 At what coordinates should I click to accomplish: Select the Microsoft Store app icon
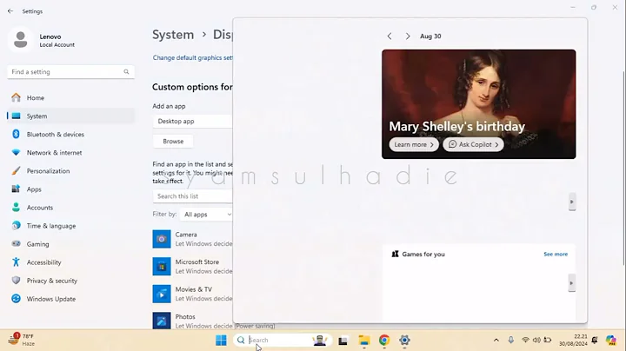click(162, 267)
